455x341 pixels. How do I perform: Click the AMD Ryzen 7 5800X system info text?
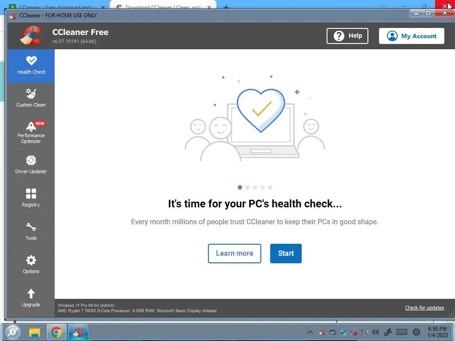(137, 311)
